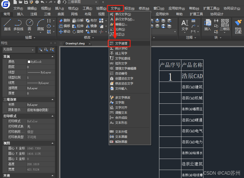Click the quick select icon in Properties panel

pyautogui.click(x=52, y=50)
